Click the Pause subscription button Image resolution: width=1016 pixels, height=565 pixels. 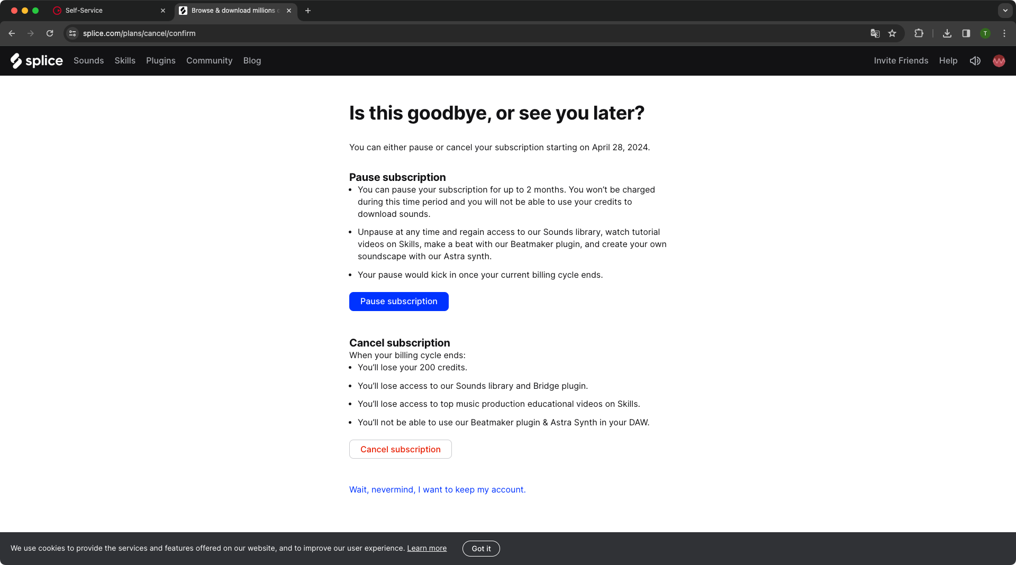coord(398,302)
